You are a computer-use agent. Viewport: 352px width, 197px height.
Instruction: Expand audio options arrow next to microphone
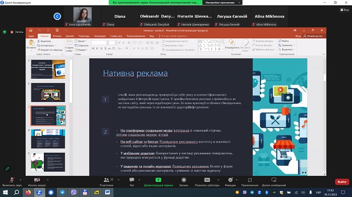point(21,180)
